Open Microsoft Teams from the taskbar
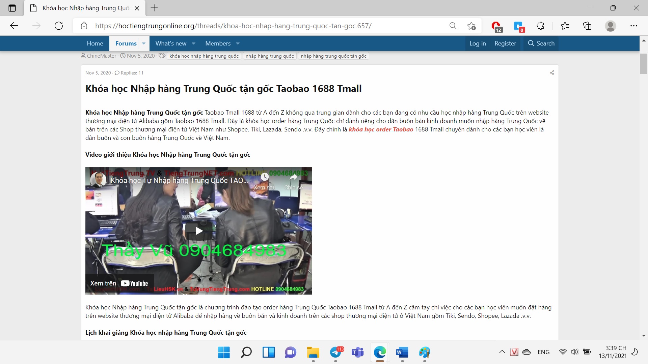 (x=358, y=353)
